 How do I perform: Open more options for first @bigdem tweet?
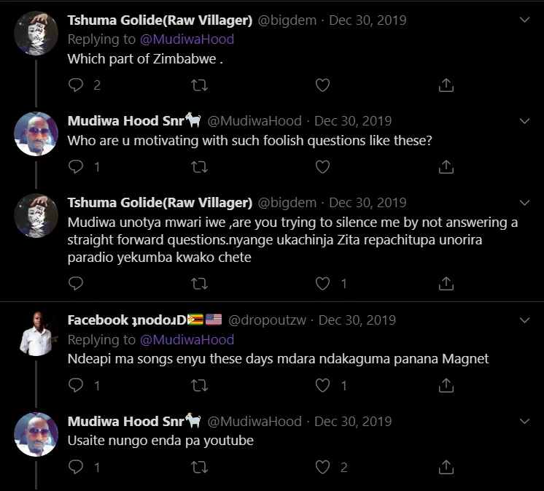pyautogui.click(x=524, y=20)
